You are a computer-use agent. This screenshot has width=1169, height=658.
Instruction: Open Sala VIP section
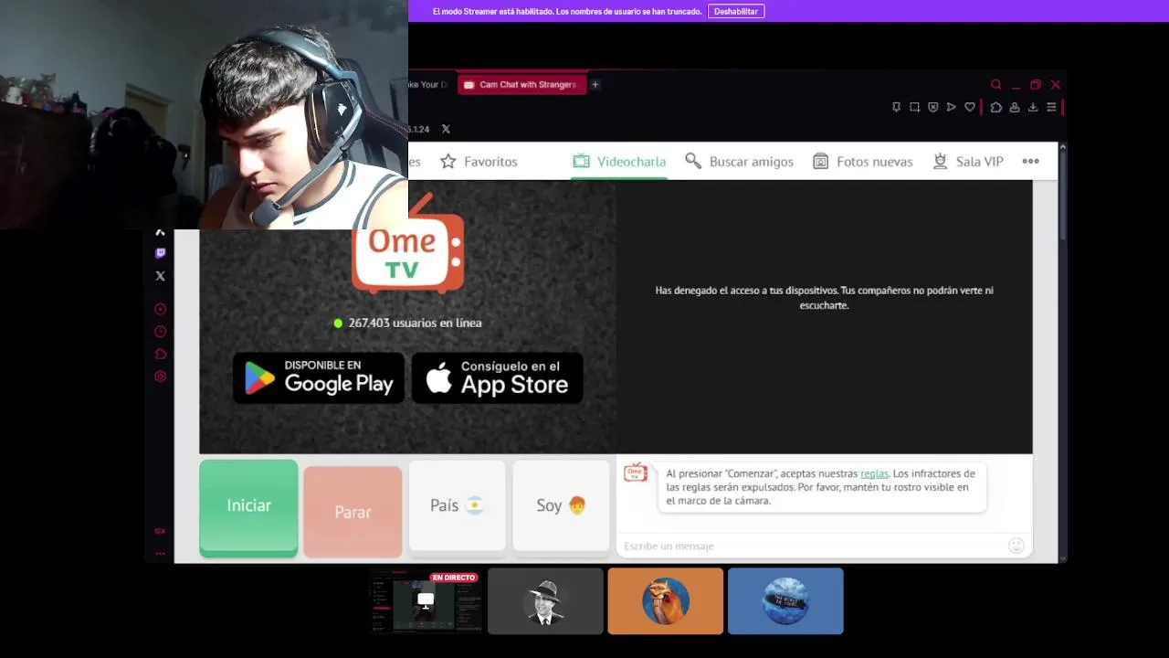tap(967, 161)
